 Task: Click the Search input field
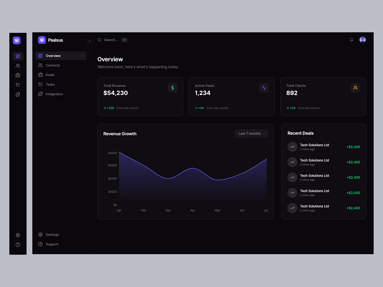pos(111,40)
